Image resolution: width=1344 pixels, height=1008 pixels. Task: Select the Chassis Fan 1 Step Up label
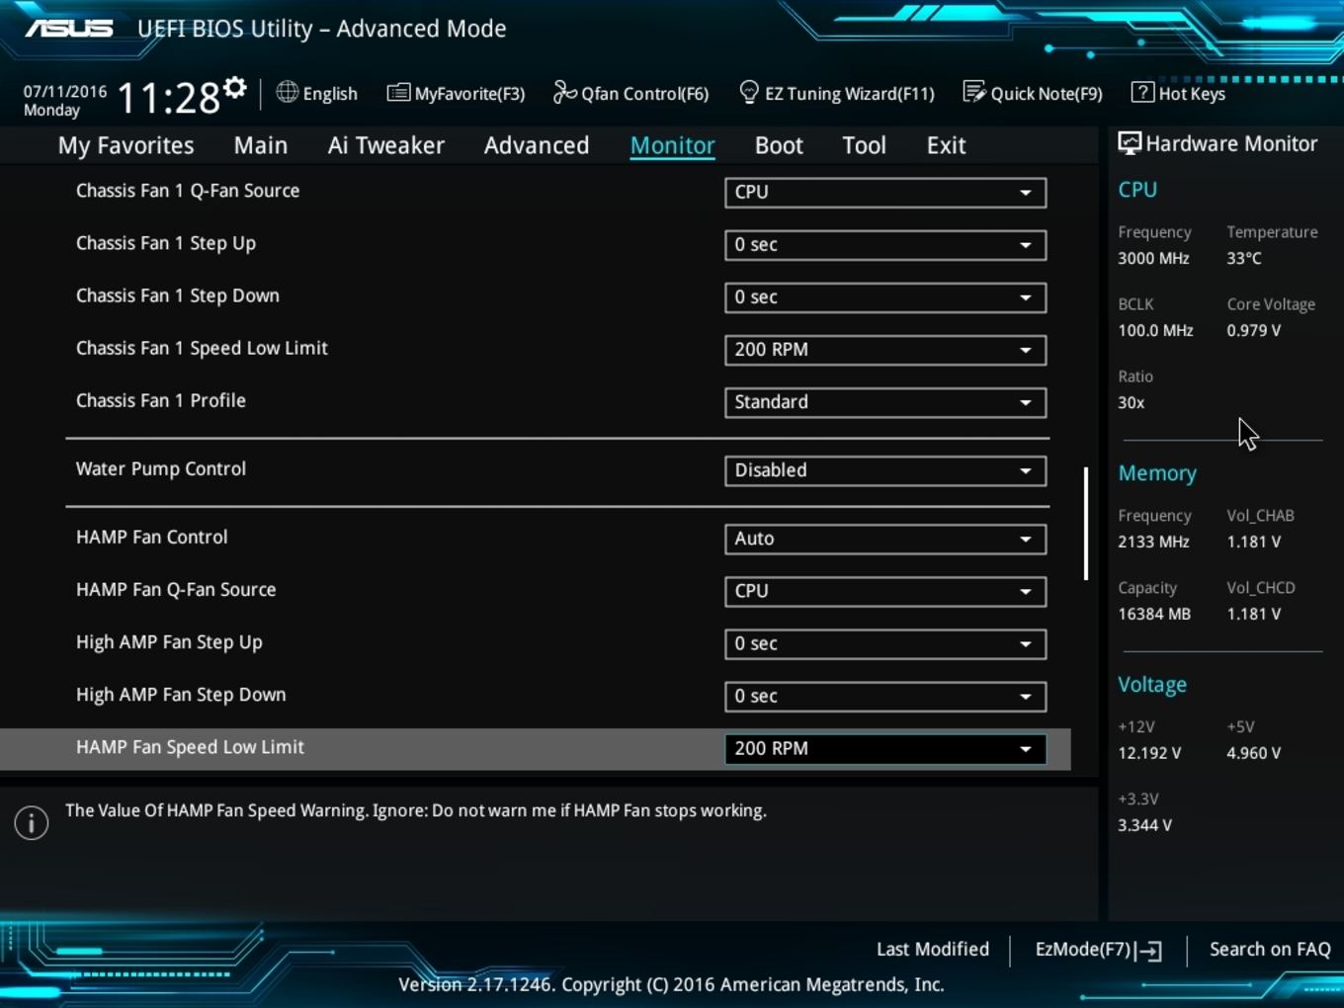pyautogui.click(x=166, y=243)
